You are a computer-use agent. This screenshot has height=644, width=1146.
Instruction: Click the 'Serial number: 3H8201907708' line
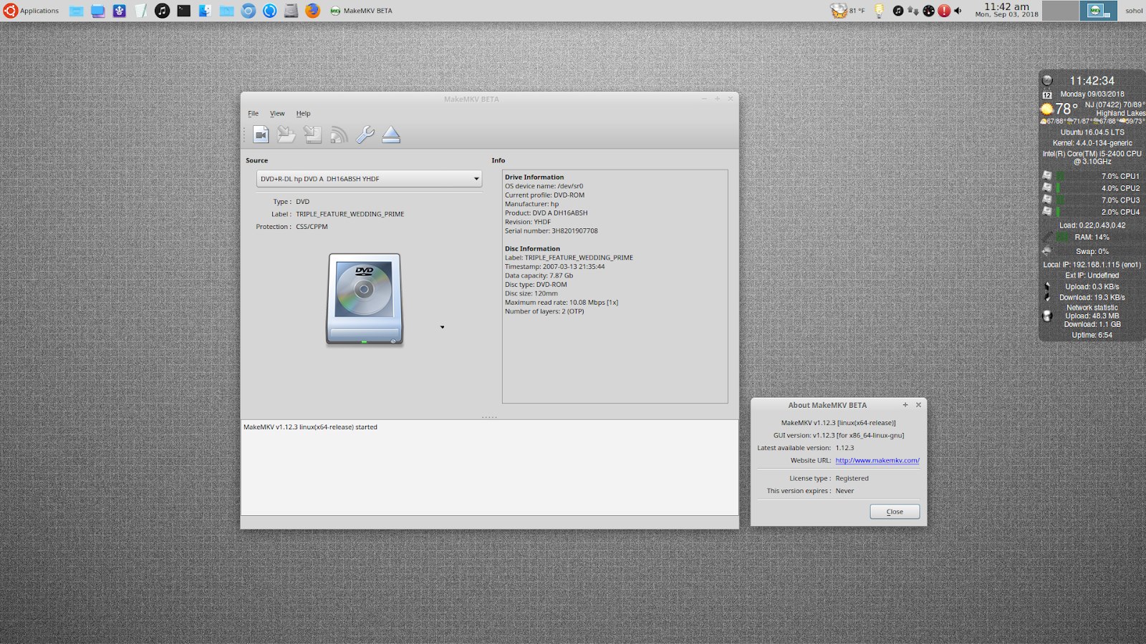[x=551, y=231]
